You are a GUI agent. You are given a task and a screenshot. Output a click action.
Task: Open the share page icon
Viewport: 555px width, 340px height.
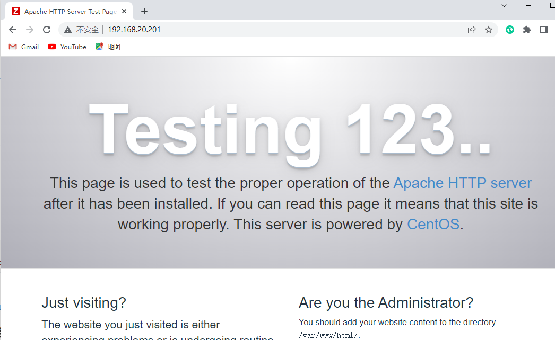tap(472, 30)
